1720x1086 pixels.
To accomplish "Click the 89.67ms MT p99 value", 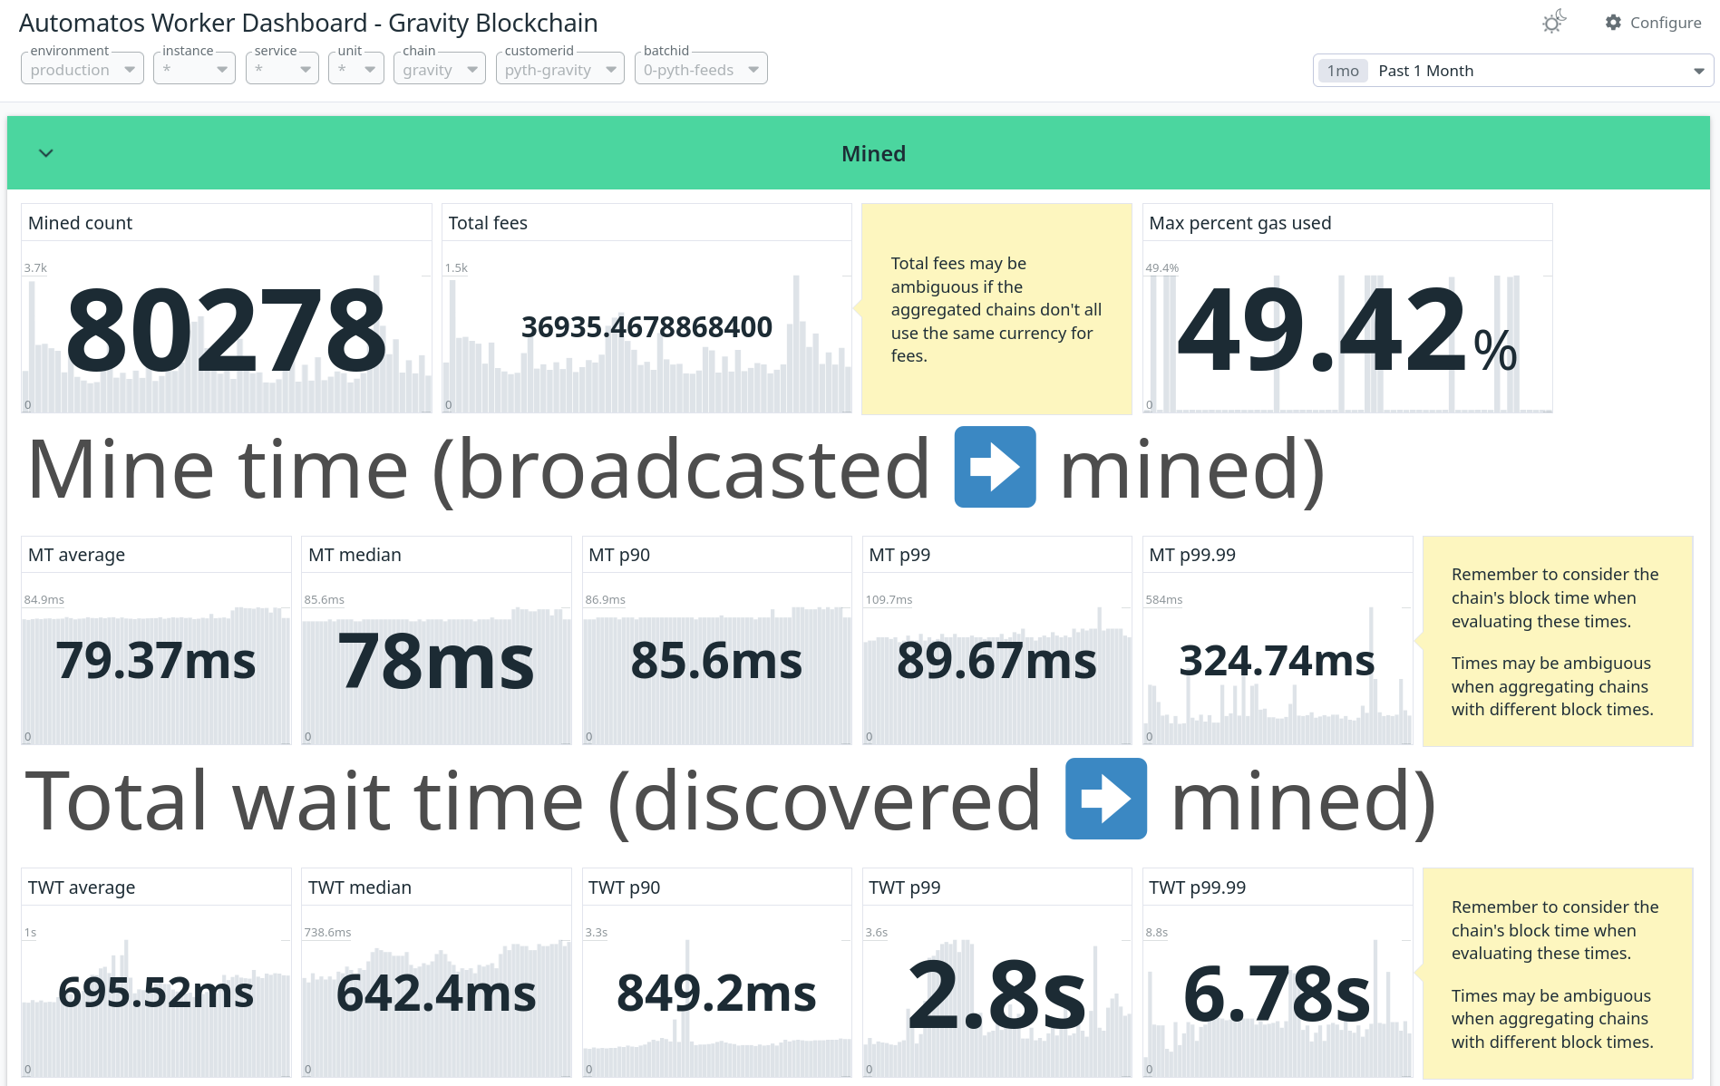I will pos(996,660).
